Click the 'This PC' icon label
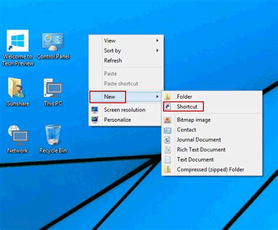This screenshot has height=230, width=278. pyautogui.click(x=53, y=103)
